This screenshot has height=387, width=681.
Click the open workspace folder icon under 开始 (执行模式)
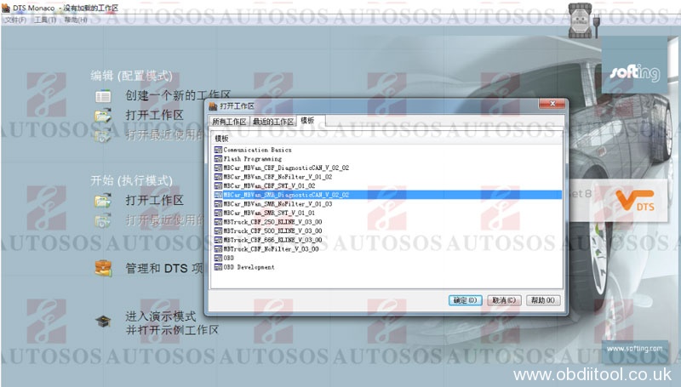tap(103, 201)
